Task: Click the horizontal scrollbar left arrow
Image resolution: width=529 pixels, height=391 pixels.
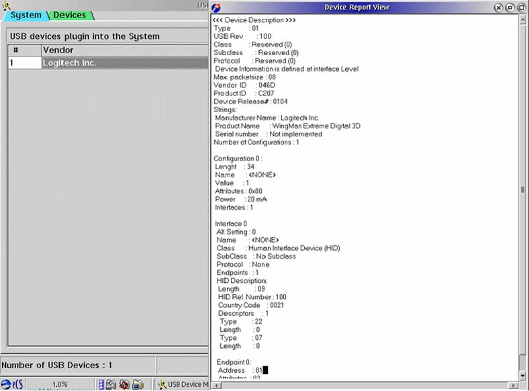Action: click(216, 385)
